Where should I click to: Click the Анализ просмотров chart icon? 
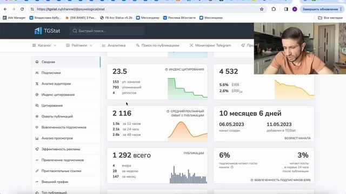(x=37, y=138)
